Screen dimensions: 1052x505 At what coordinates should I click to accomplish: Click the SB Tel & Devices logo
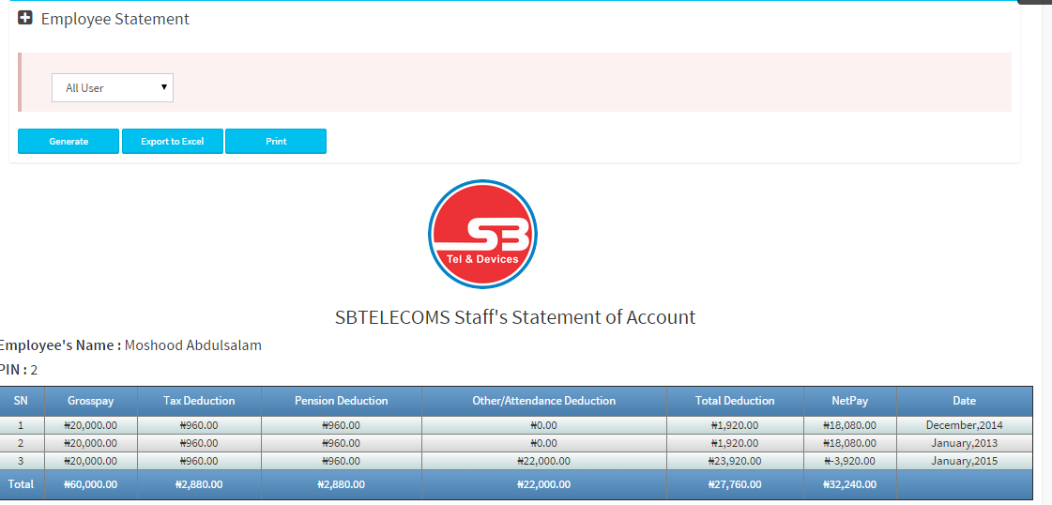click(x=482, y=235)
